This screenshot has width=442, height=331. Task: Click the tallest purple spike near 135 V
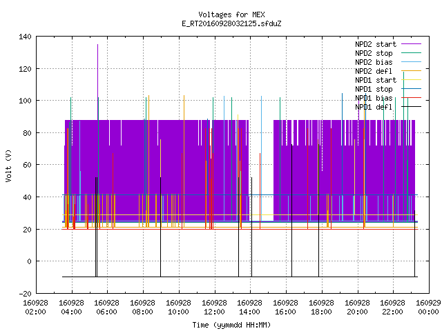pyautogui.click(x=98, y=81)
